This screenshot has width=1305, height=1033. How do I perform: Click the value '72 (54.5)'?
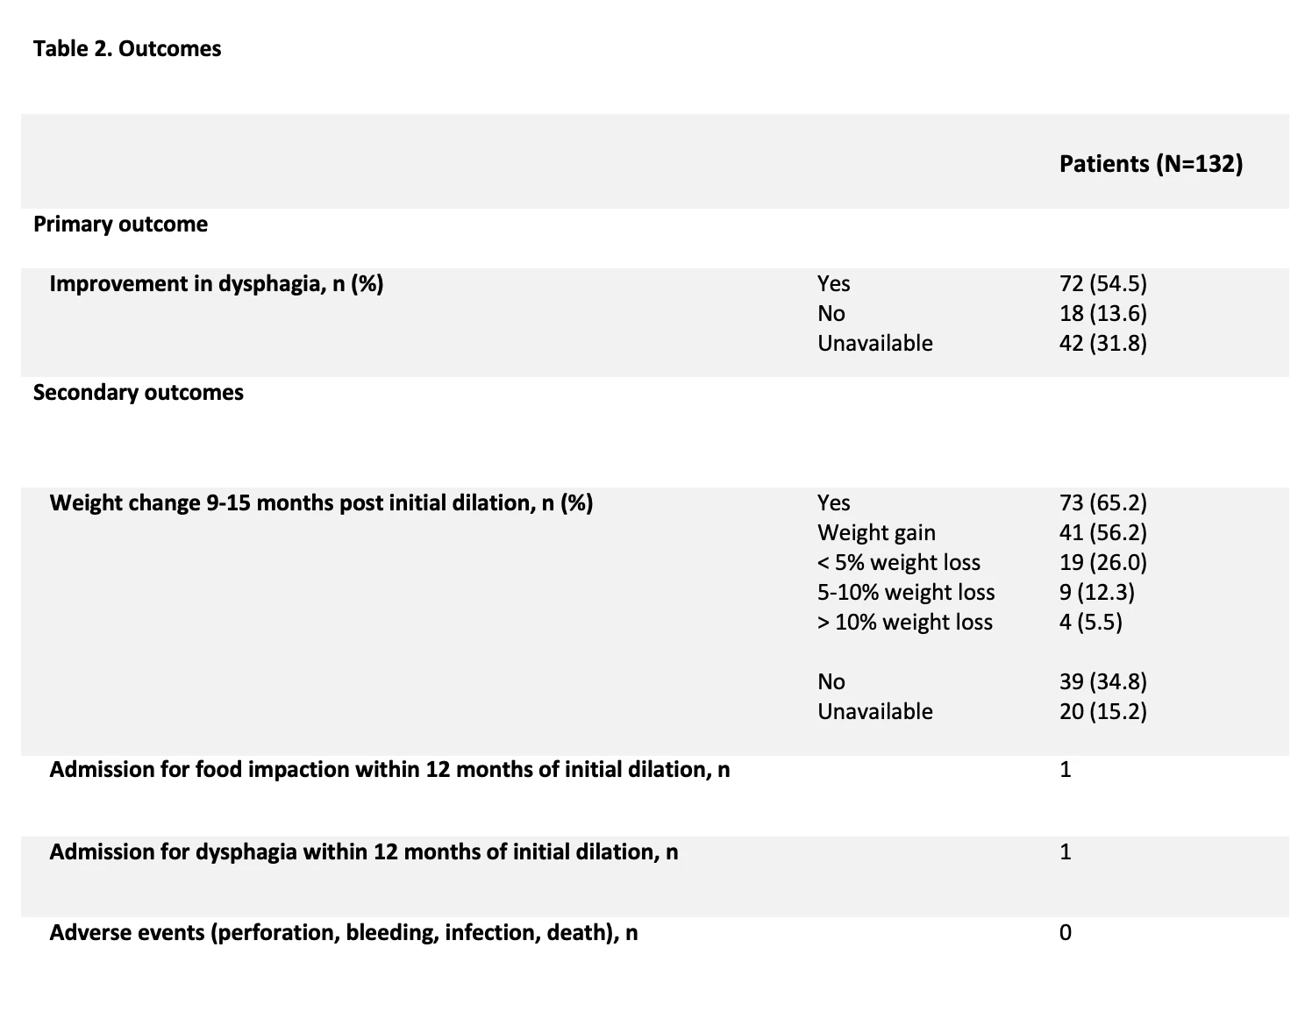[x=1102, y=284]
